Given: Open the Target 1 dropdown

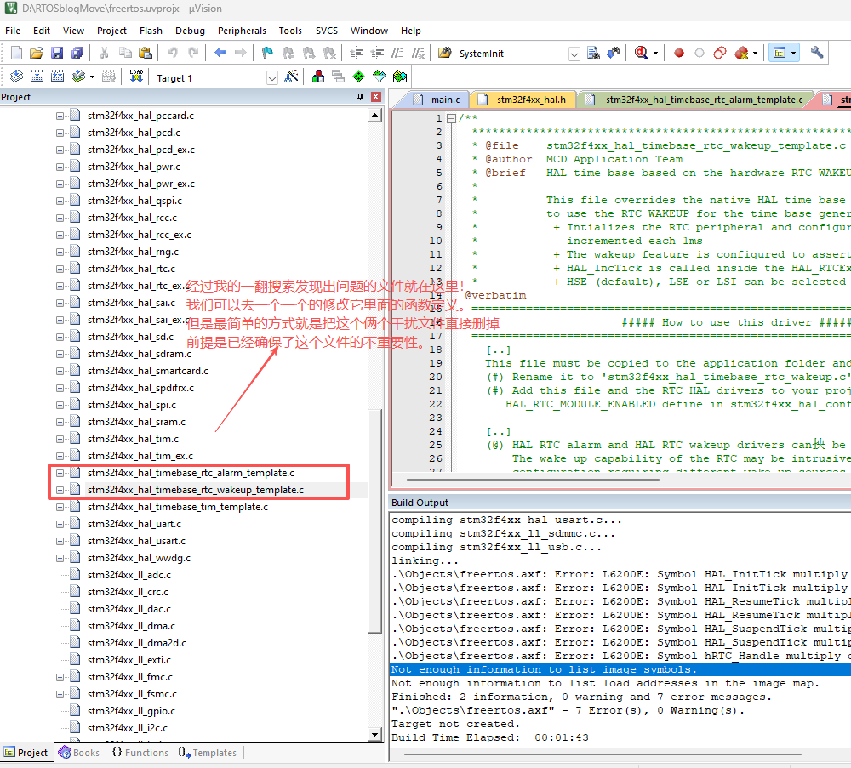Looking at the screenshot, I should [x=272, y=77].
